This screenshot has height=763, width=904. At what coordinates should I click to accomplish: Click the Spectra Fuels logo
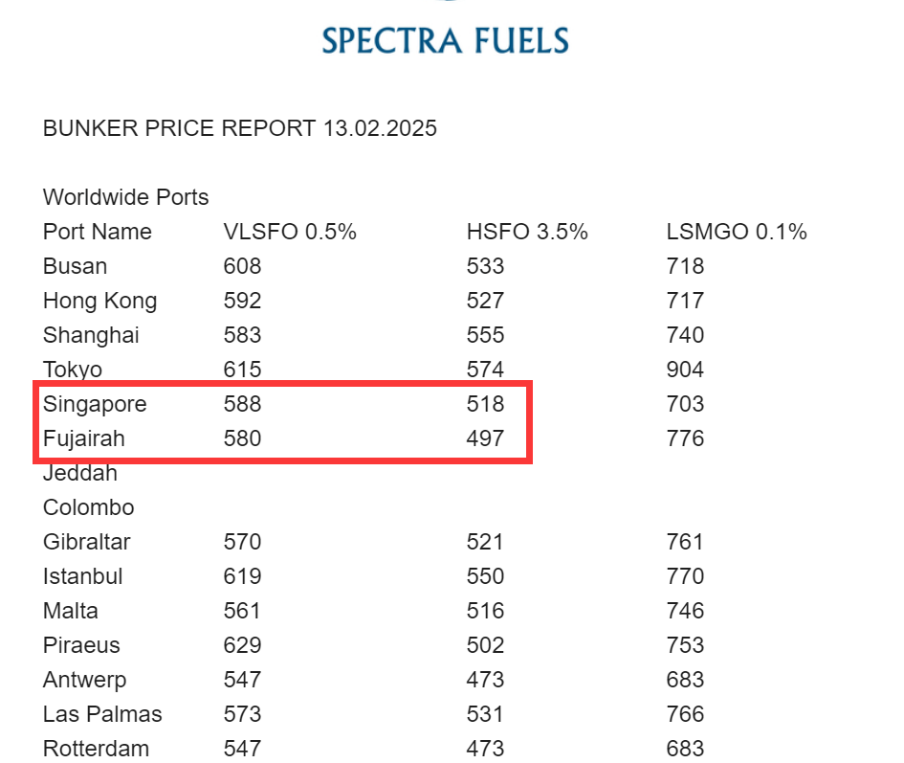tap(445, 40)
